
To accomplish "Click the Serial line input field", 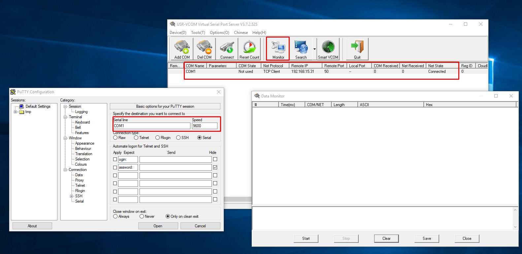I will (152, 126).
